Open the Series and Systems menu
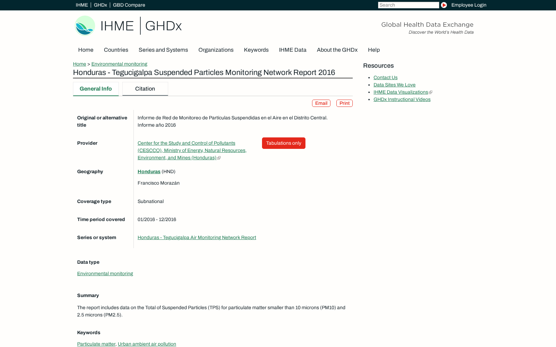The width and height of the screenshot is (556, 347). pyautogui.click(x=163, y=50)
